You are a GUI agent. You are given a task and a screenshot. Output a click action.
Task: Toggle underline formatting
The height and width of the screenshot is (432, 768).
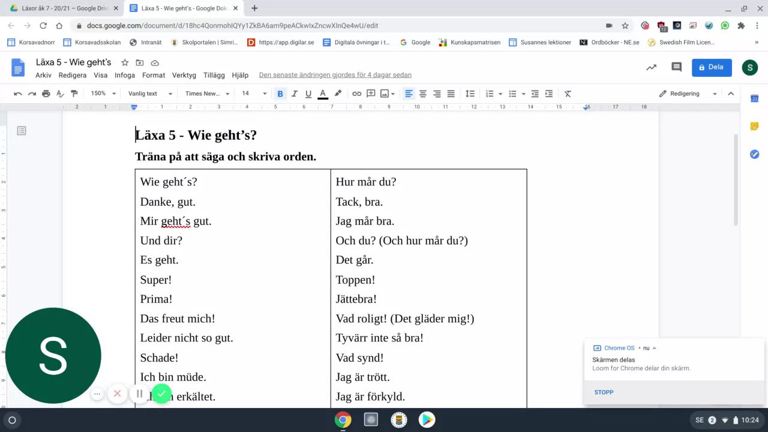[x=308, y=94]
